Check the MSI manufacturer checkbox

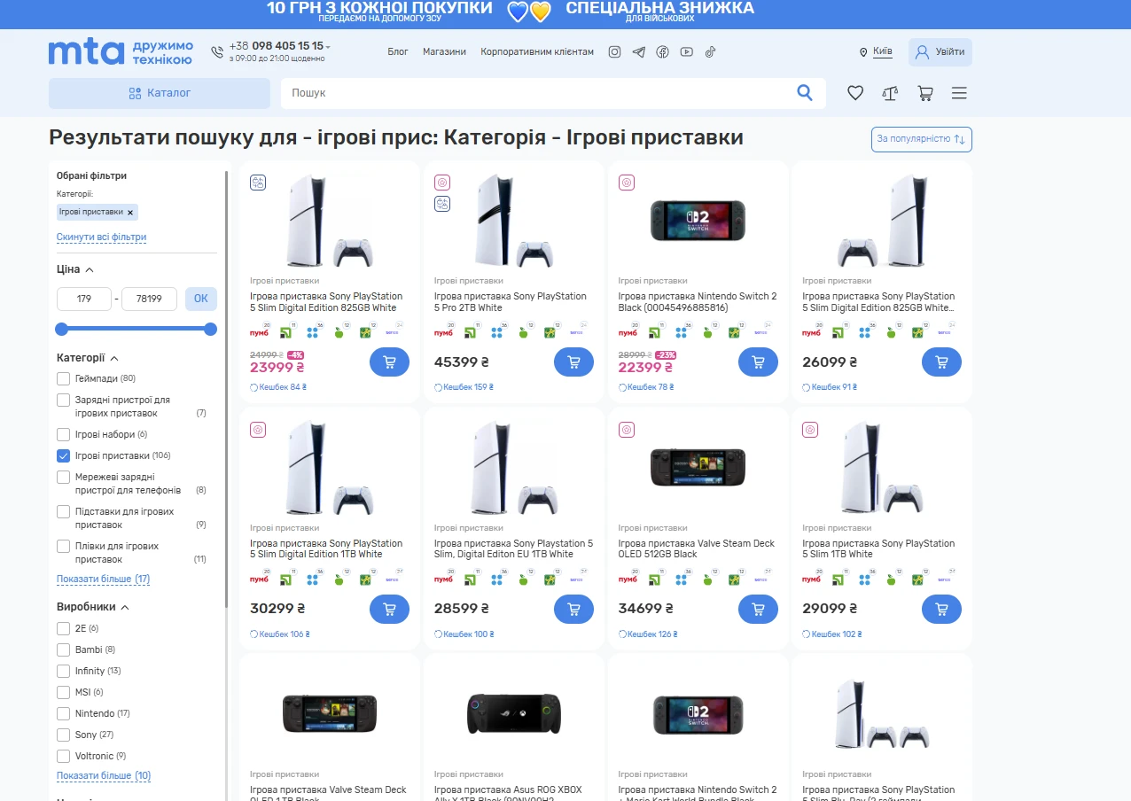pos(63,692)
